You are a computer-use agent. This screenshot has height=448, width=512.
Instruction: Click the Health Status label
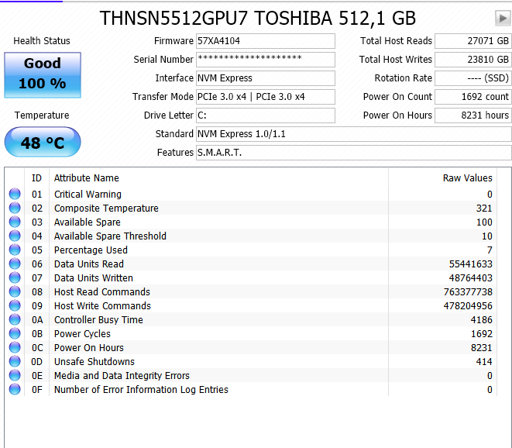point(42,41)
